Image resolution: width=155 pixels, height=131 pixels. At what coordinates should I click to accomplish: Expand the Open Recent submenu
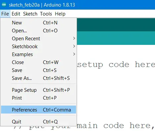pos(38,39)
